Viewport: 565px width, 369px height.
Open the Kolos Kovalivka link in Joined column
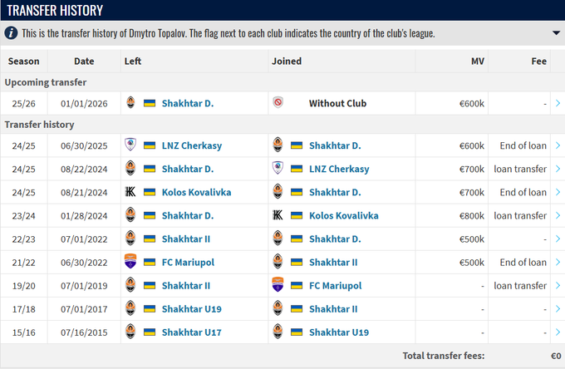[x=343, y=215]
